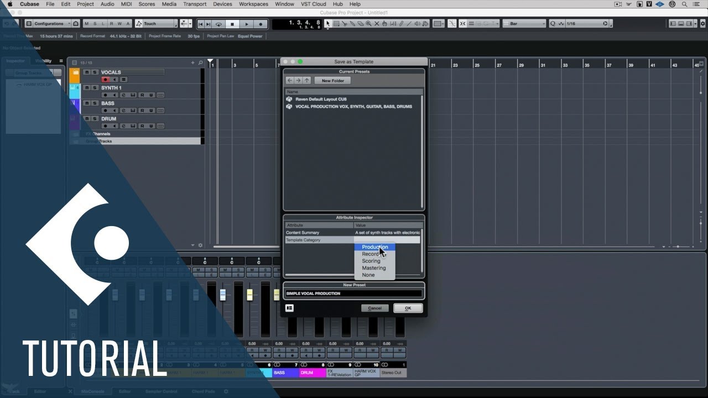Solo the BASS track
Screen dimensions: 708x398
tap(95, 103)
